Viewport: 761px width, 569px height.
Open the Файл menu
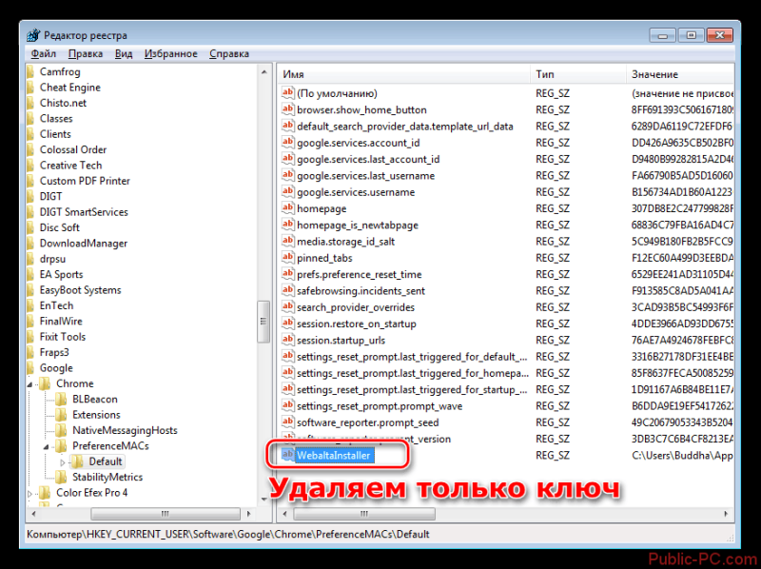point(43,53)
